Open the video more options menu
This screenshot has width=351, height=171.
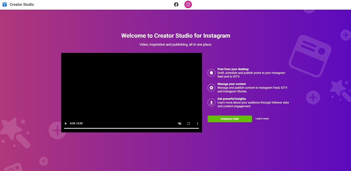click(197, 124)
